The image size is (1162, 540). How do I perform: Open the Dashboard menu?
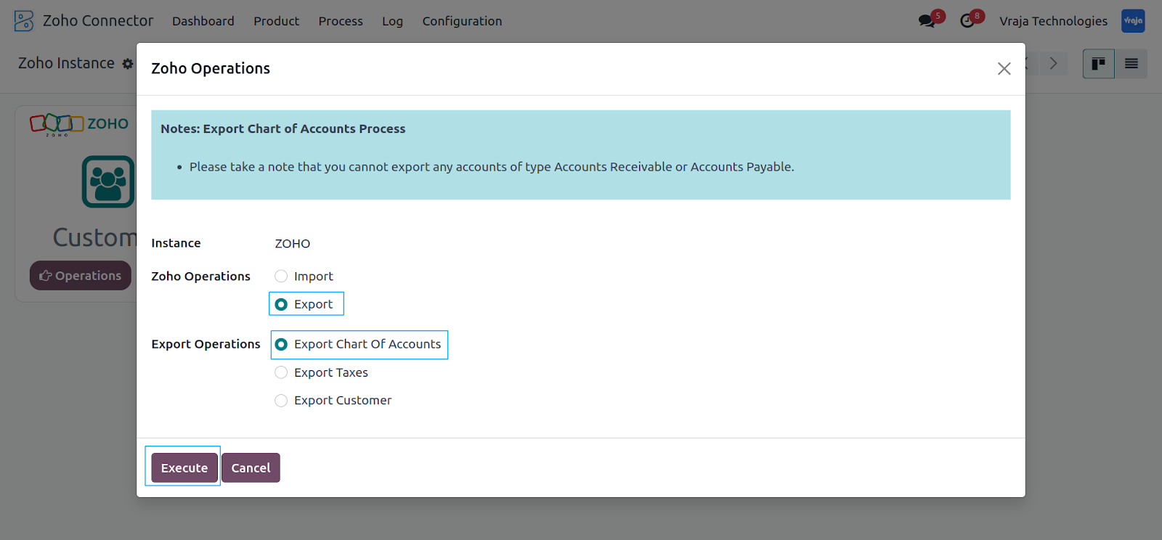(x=203, y=21)
